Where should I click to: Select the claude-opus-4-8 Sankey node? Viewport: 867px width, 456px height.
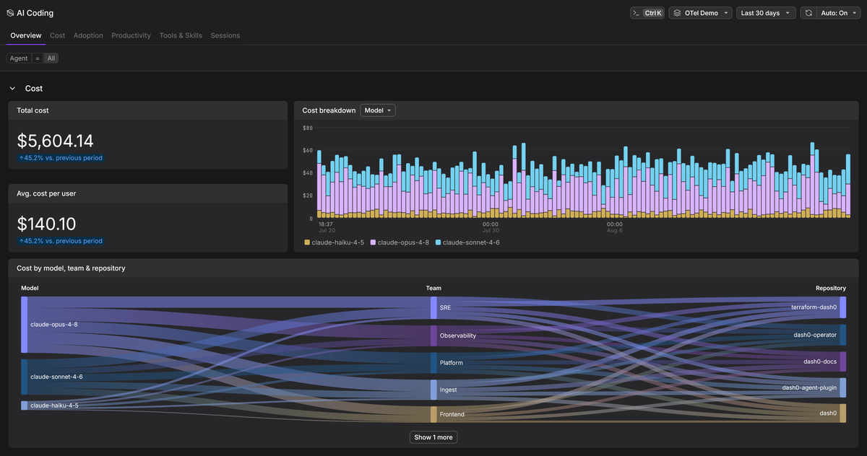[x=25, y=325]
